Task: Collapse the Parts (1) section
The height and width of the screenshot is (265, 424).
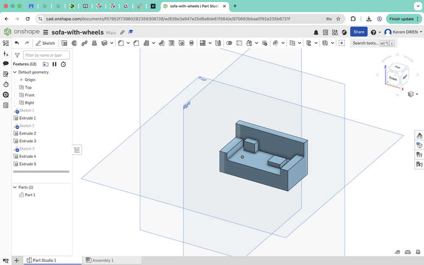Action: [x=15, y=187]
